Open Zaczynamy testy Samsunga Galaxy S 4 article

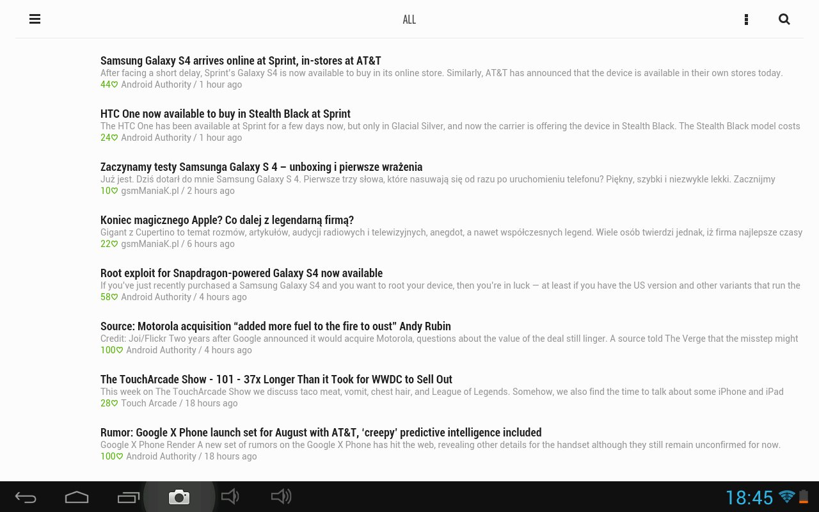pyautogui.click(x=261, y=167)
